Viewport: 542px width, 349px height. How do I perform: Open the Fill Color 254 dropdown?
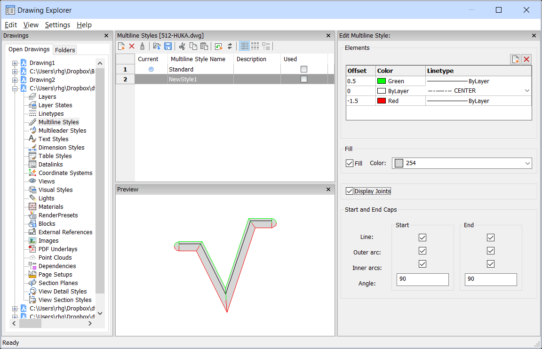pos(527,163)
